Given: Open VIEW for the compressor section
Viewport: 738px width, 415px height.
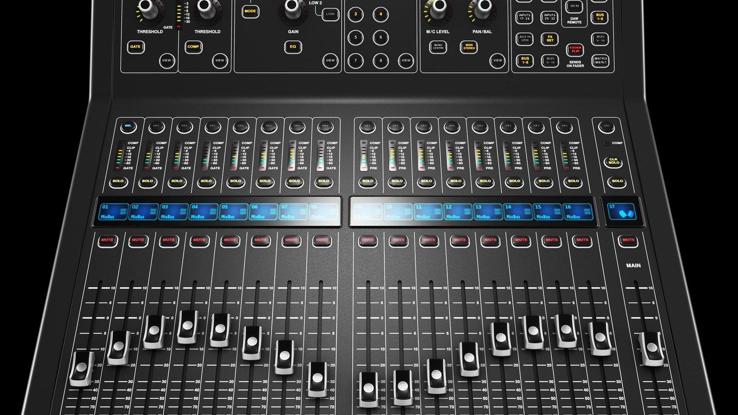Looking at the screenshot, I should [x=220, y=61].
